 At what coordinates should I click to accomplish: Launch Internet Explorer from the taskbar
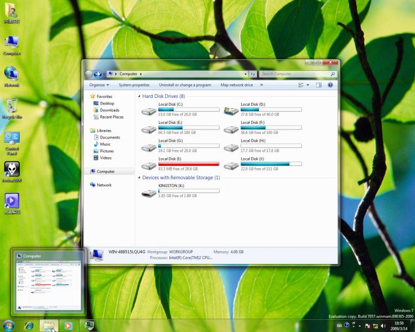tap(29, 325)
